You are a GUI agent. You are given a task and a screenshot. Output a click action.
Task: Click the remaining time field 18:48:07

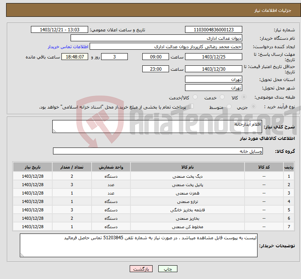[75, 57]
